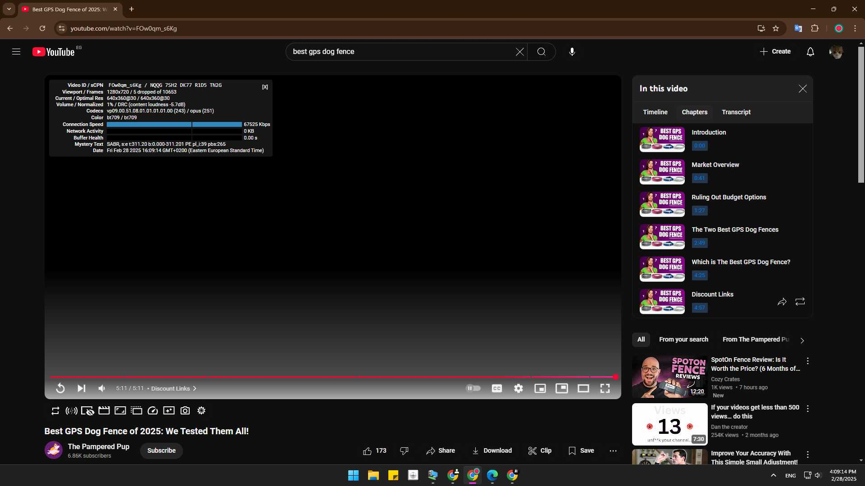
Task: Create a Clip of the video
Action: point(540,451)
